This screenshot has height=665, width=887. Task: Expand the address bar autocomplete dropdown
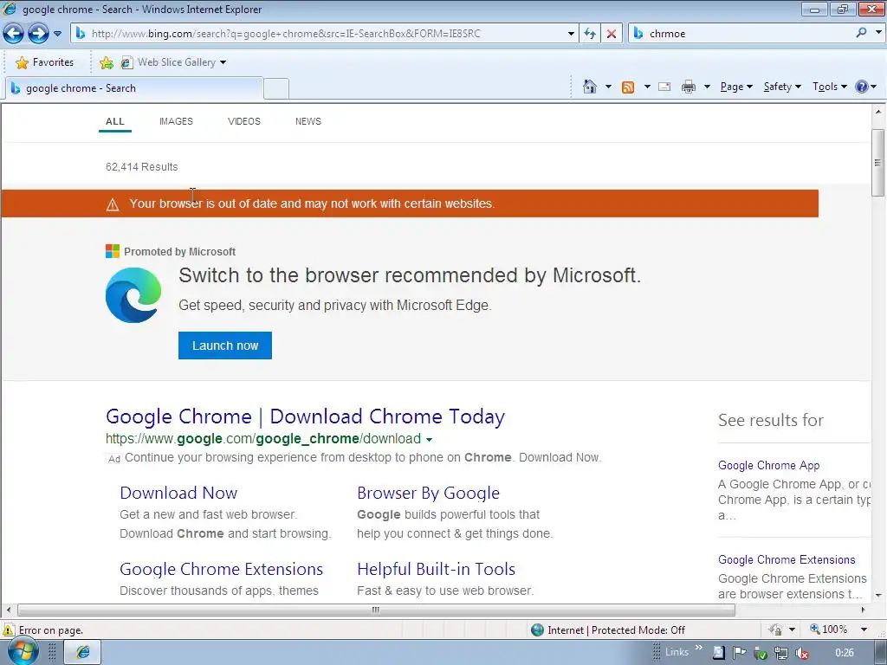(x=571, y=34)
